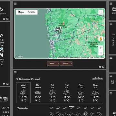Click the monthly M calendar icon
Viewport: 116px width, 116px height.
[x=5, y=99]
